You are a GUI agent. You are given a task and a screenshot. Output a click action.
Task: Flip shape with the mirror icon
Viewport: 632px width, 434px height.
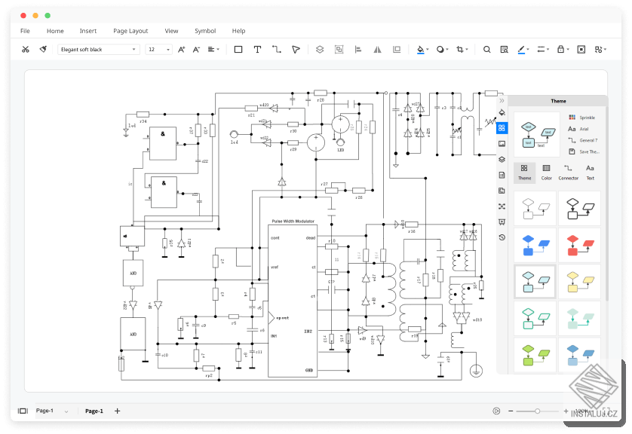[376, 49]
